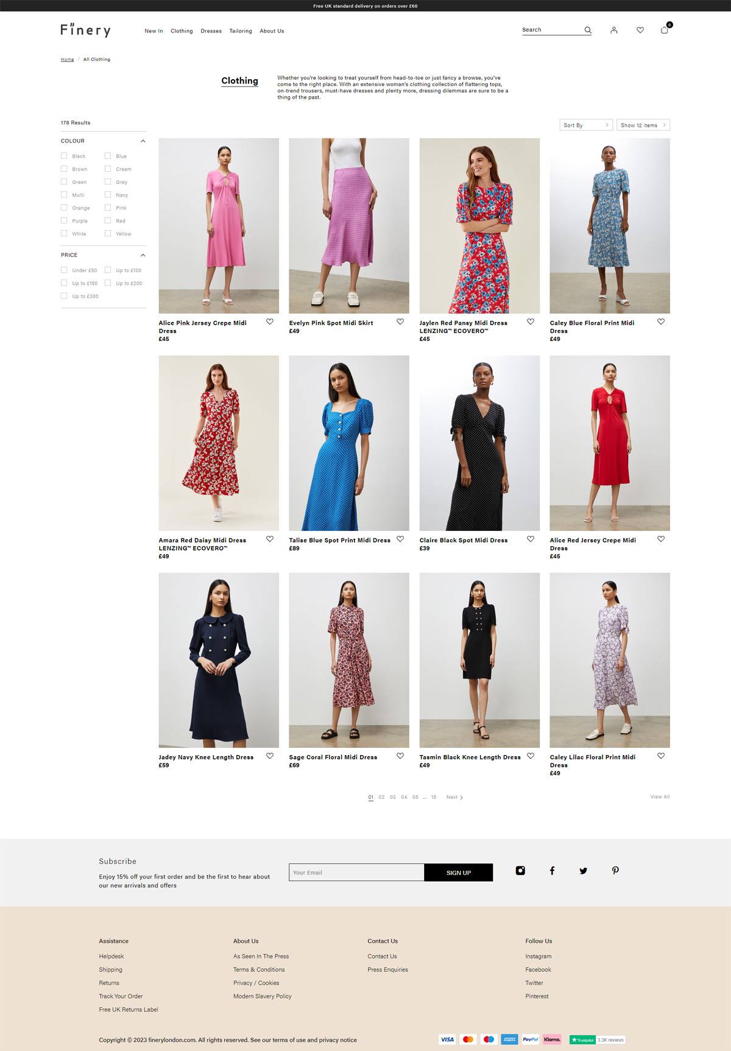This screenshot has height=1051, width=731.
Task: Click the Klarna payment icon
Action: click(x=552, y=1039)
